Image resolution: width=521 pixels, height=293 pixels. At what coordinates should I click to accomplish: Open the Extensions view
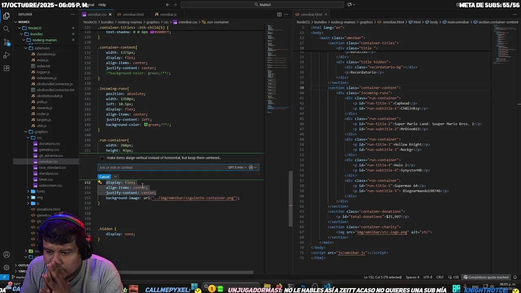click(x=7, y=68)
